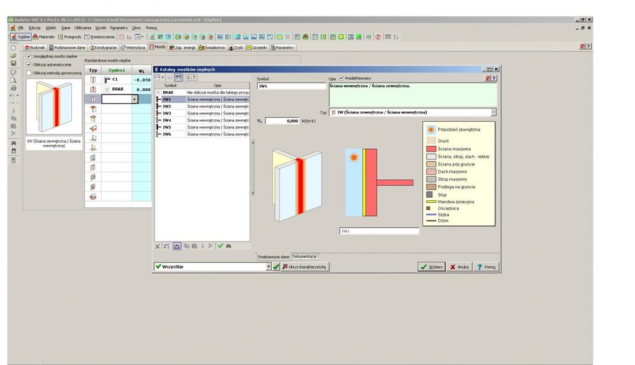This screenshot has width=635, height=365.
Task: Click the Materiały toolbar button
Action: click(x=45, y=37)
